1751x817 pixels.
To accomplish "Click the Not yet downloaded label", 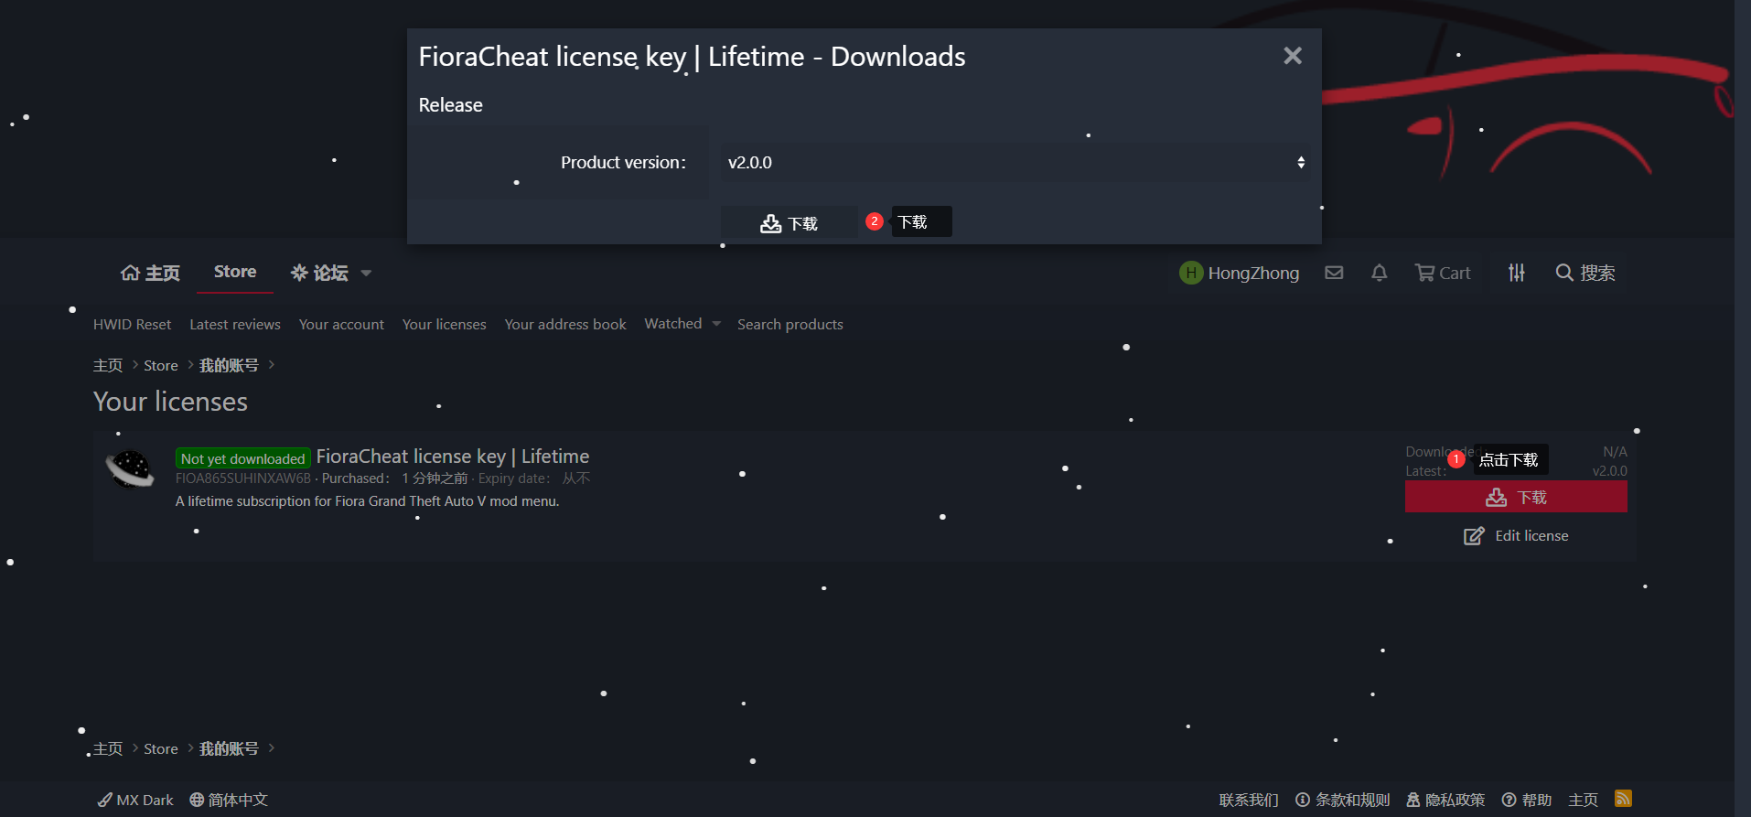I will [242, 458].
